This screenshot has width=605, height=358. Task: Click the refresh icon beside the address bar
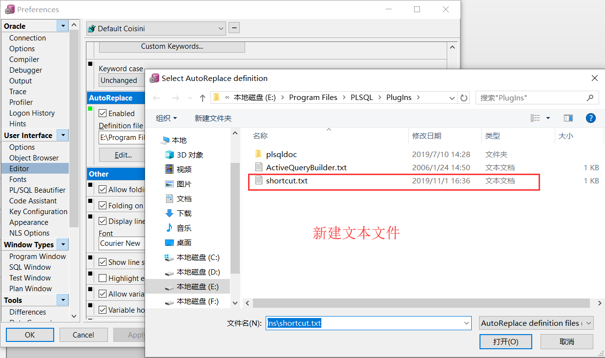464,98
